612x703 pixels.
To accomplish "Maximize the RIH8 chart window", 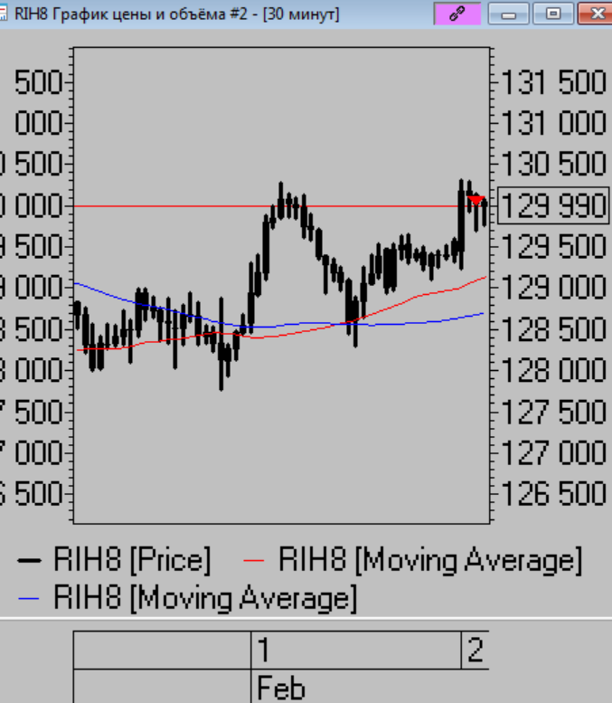I will pos(553,14).
